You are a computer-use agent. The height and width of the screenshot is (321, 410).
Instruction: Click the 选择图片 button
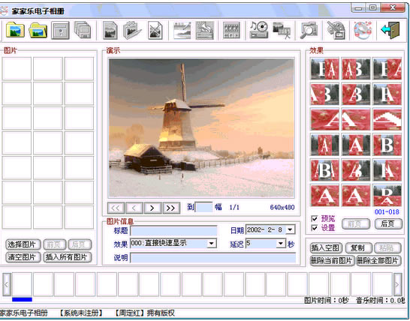coord(23,244)
